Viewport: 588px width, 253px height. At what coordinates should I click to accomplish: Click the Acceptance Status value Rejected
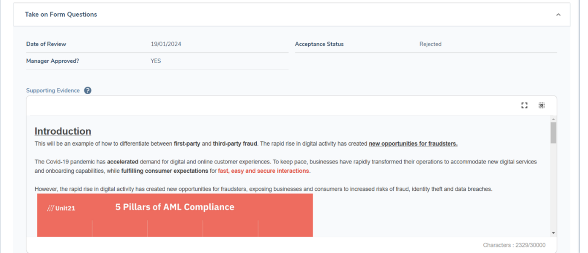click(430, 44)
